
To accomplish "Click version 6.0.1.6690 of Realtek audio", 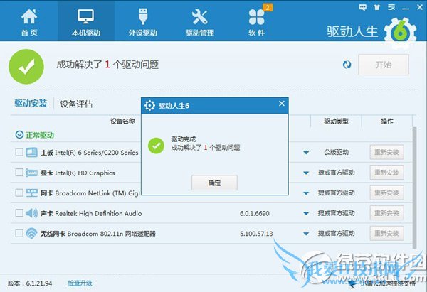I will [x=255, y=213].
